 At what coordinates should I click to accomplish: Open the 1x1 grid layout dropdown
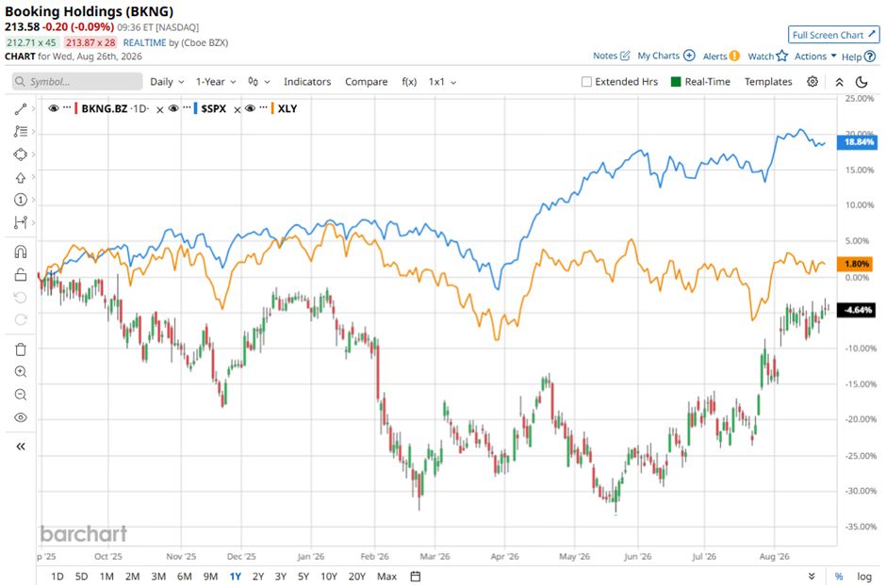tap(442, 82)
